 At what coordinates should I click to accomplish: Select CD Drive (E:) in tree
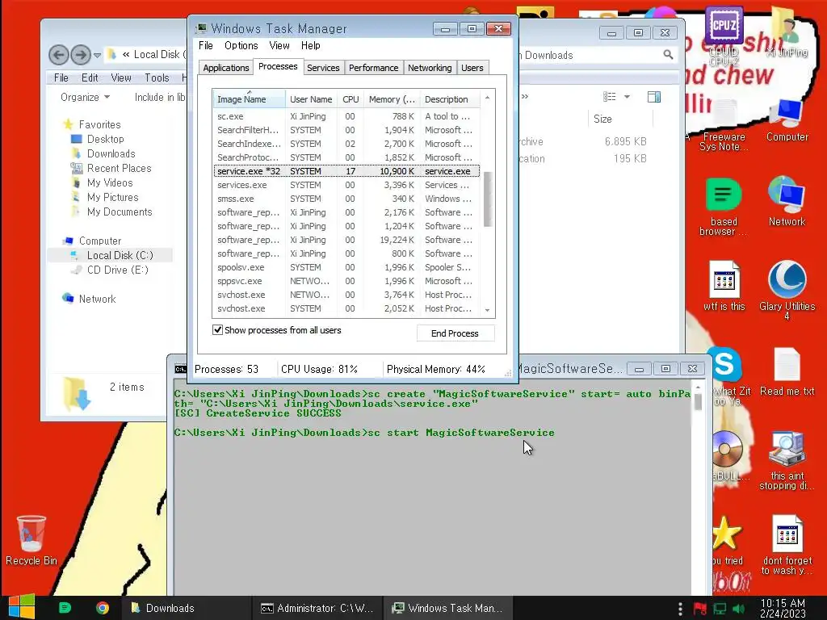pyautogui.click(x=117, y=270)
